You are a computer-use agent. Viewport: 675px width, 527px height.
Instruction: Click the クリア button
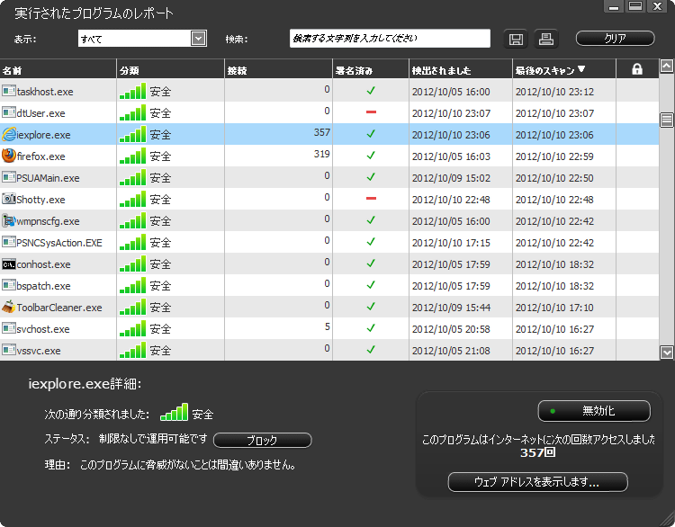(616, 39)
